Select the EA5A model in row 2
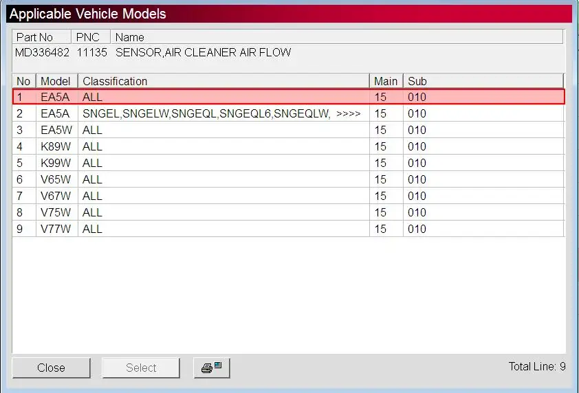Screen dimensions: 579x393 (x=55, y=113)
